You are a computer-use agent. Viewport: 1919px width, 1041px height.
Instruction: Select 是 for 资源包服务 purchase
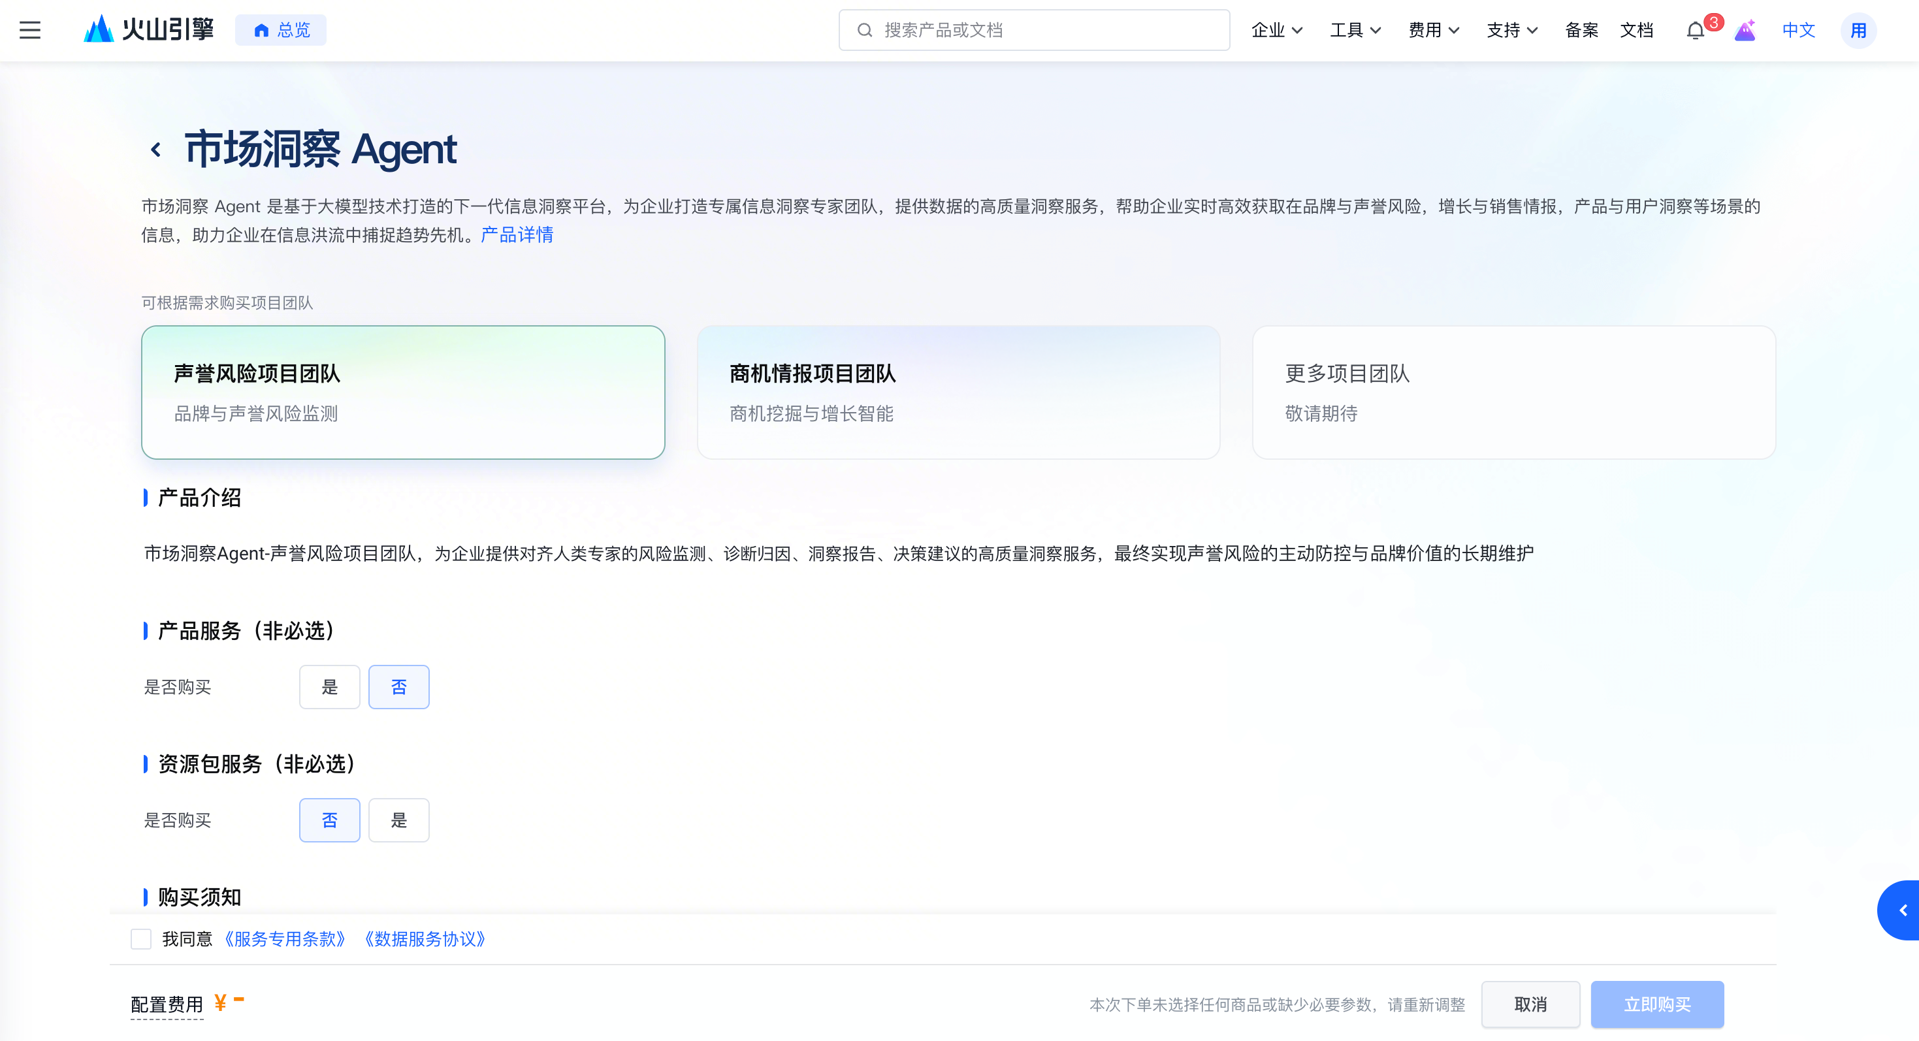[x=398, y=820]
